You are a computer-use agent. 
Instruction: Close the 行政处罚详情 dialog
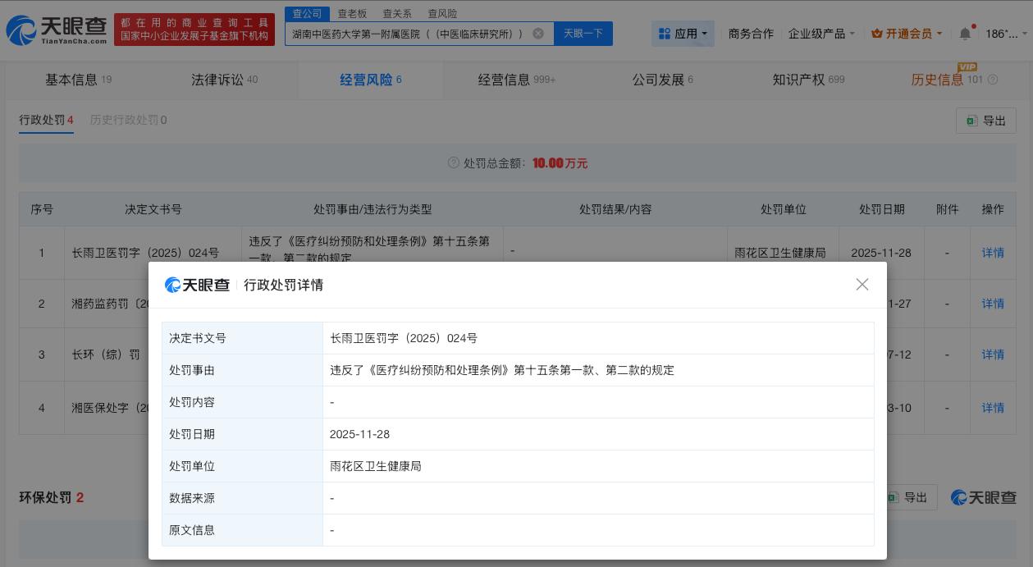click(862, 284)
